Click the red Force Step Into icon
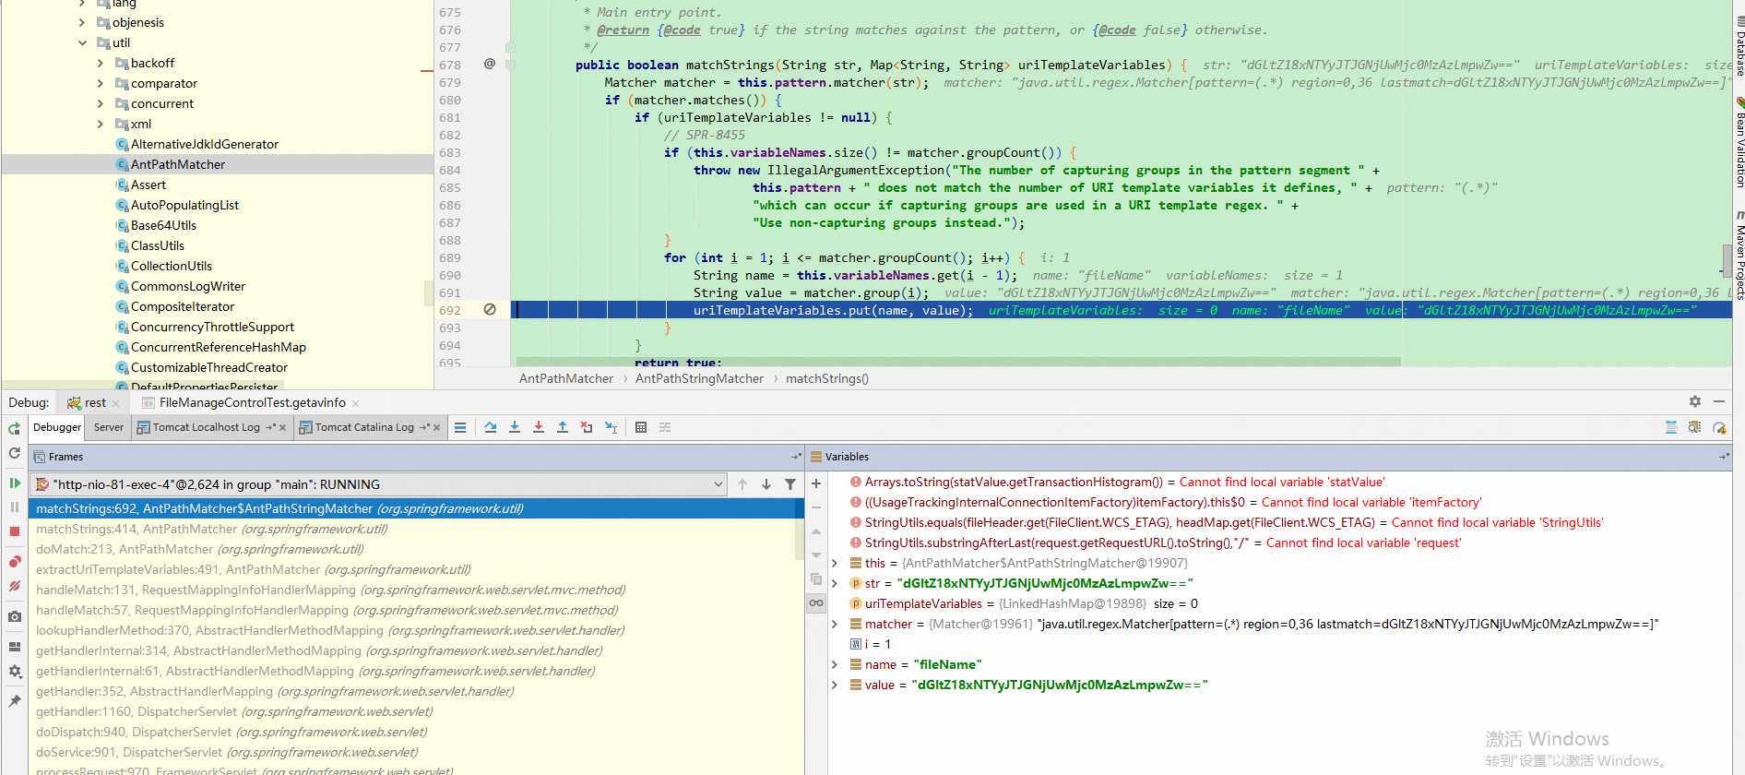1745x775 pixels. 539,427
